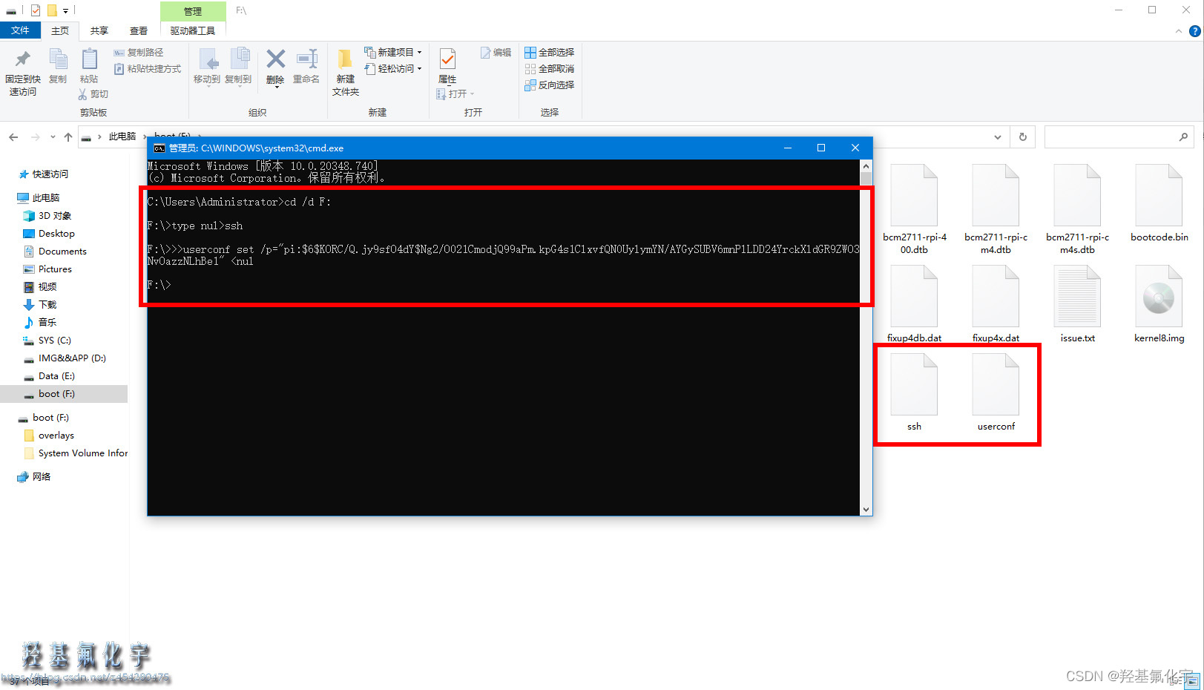The width and height of the screenshot is (1204, 690).
Task: Open the Open (打开) dropdown in ribbon
Action: (x=455, y=94)
